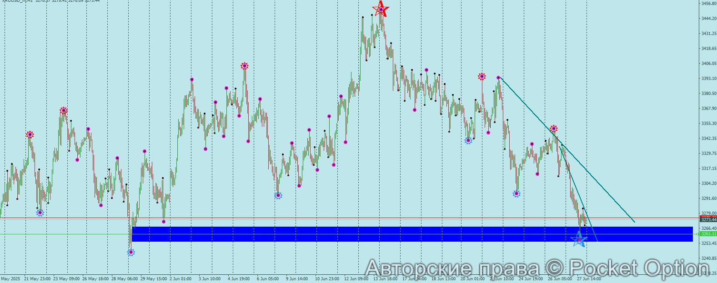Select the red high marker above 20 Jun 01:00

(482, 76)
